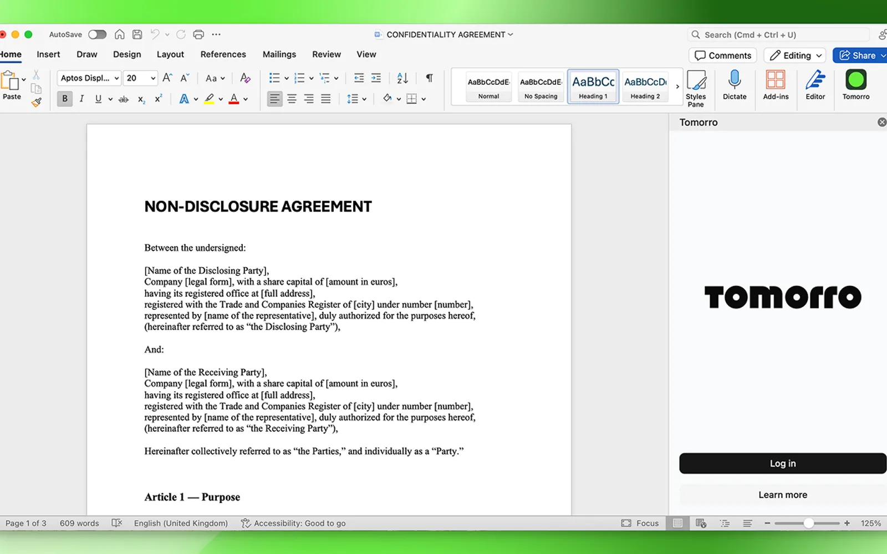887x554 pixels.
Task: Click the Clear Formatting icon
Action: click(245, 78)
